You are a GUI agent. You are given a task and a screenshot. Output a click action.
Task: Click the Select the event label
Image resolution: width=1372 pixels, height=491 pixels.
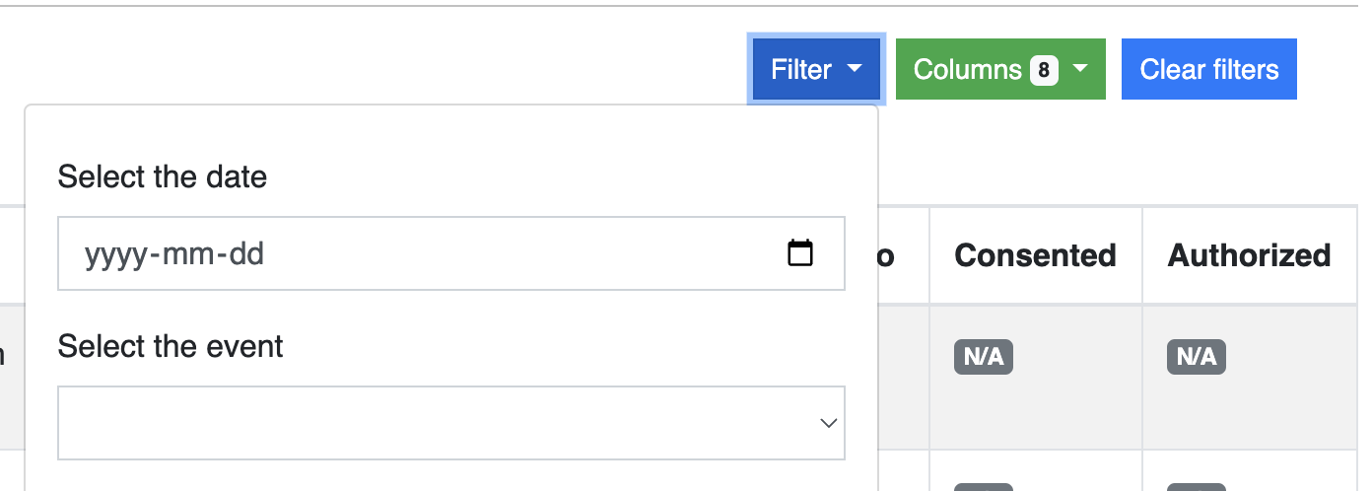171,346
